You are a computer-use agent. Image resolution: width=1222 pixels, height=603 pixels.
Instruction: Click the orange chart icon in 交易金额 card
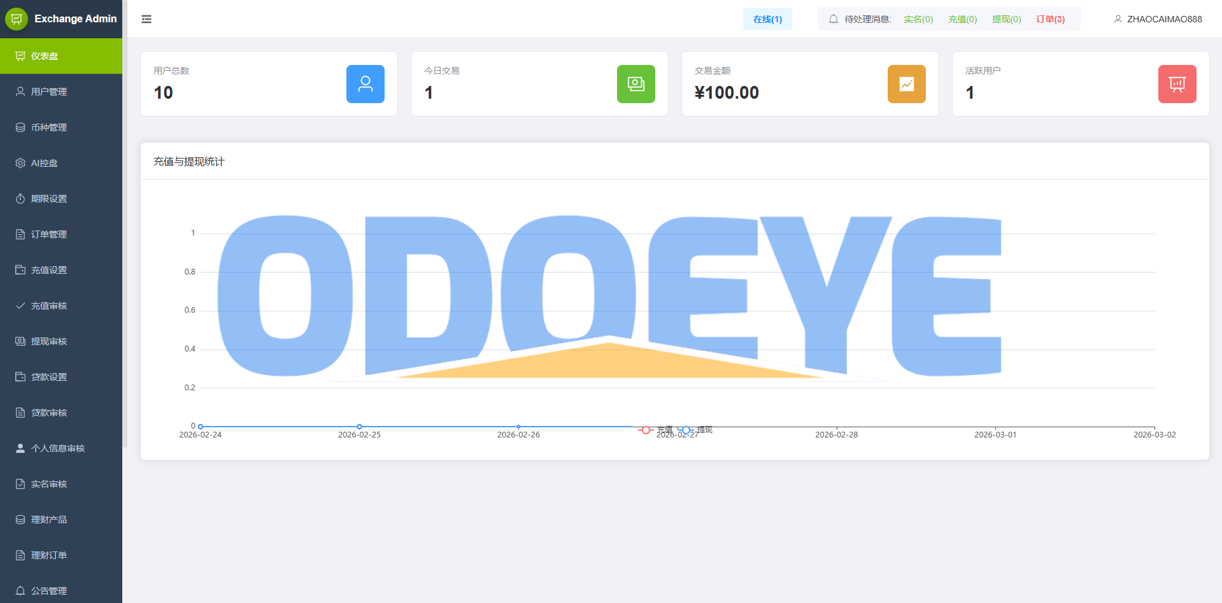click(906, 84)
